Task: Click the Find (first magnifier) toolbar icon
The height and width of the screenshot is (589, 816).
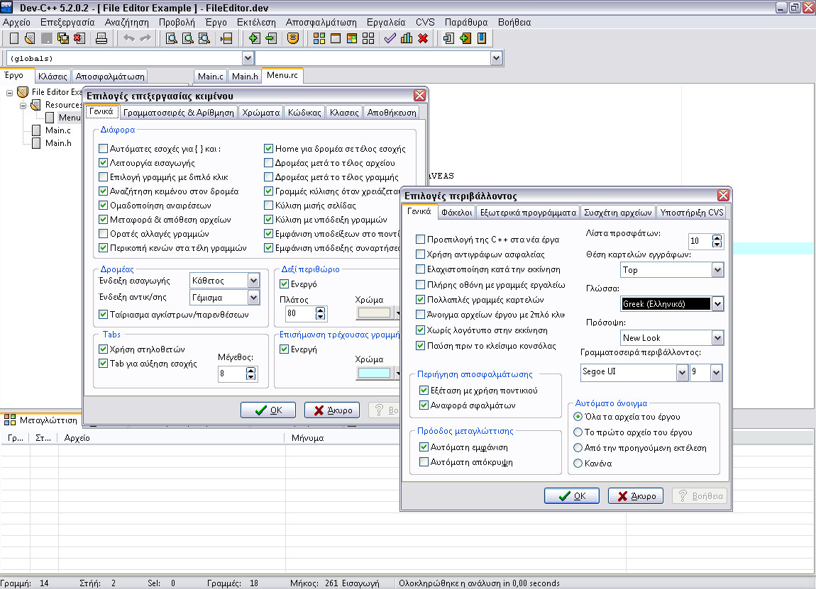Action: pyautogui.click(x=171, y=38)
